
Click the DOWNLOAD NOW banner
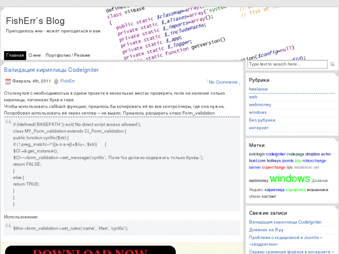(90, 250)
